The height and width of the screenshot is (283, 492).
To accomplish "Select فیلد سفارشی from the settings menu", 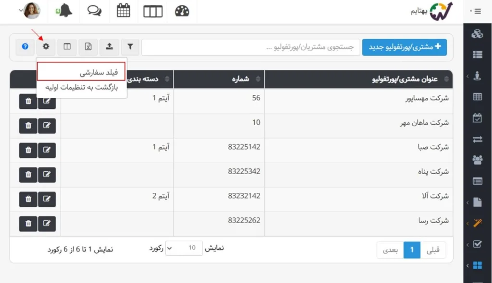I will click(x=81, y=71).
